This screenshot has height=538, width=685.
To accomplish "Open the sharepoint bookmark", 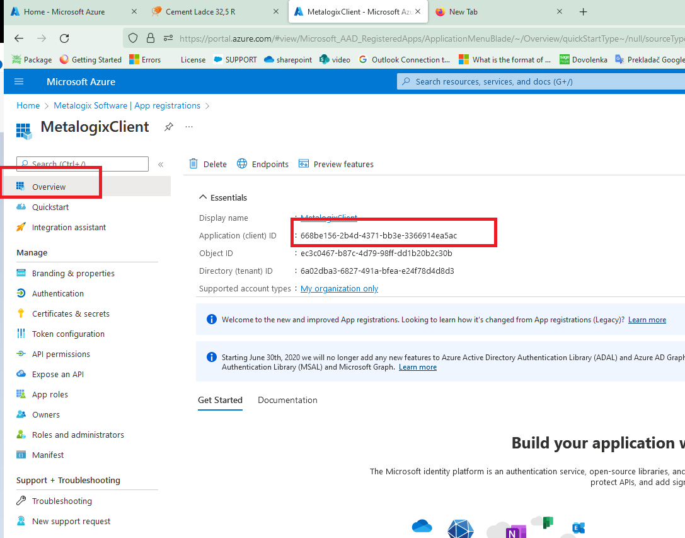I will click(288, 59).
